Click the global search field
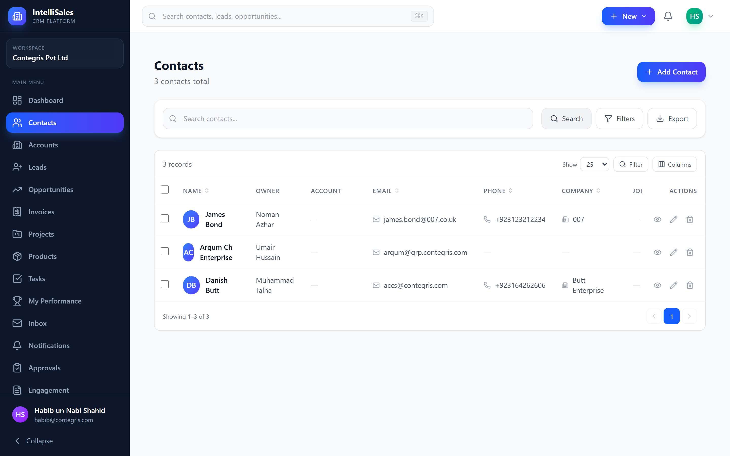Image resolution: width=730 pixels, height=456 pixels. click(x=288, y=16)
